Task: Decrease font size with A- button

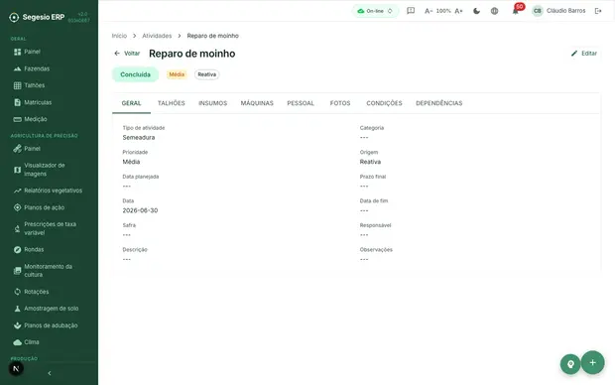Action: click(429, 11)
